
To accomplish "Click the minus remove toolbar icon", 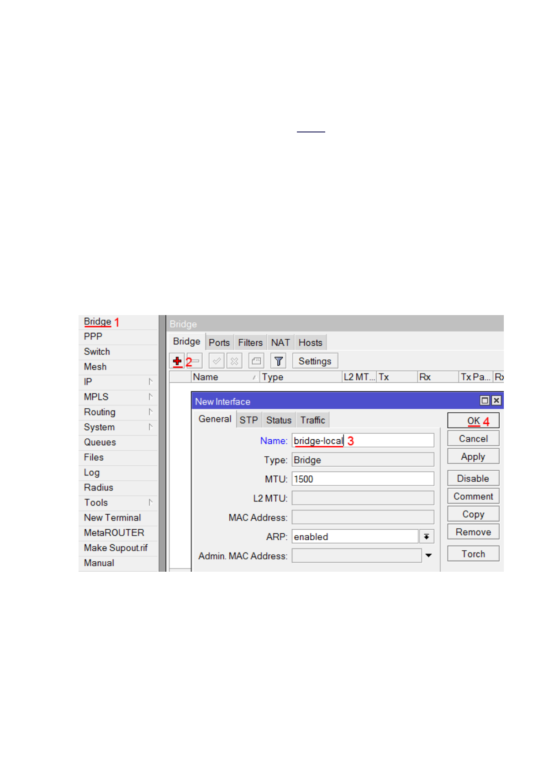I will (x=195, y=361).
